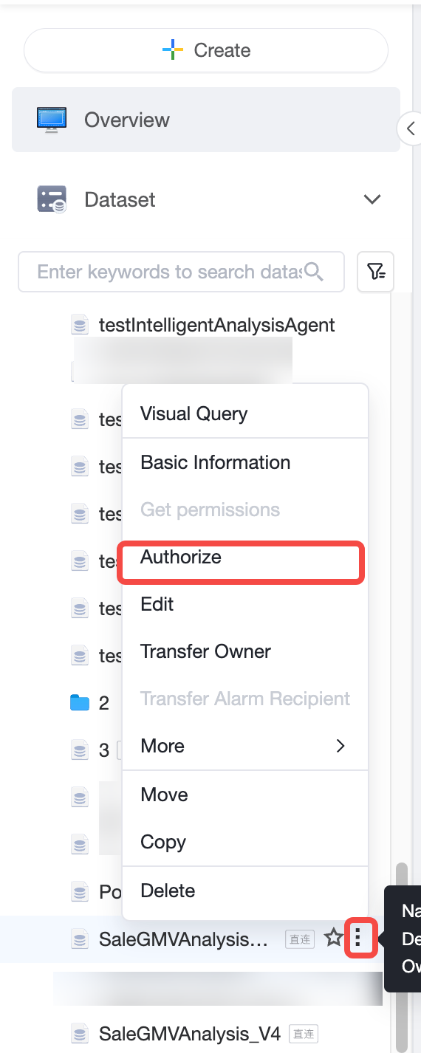Click the search magnifier icon
Screen dimensions: 421x1053
[314, 272]
